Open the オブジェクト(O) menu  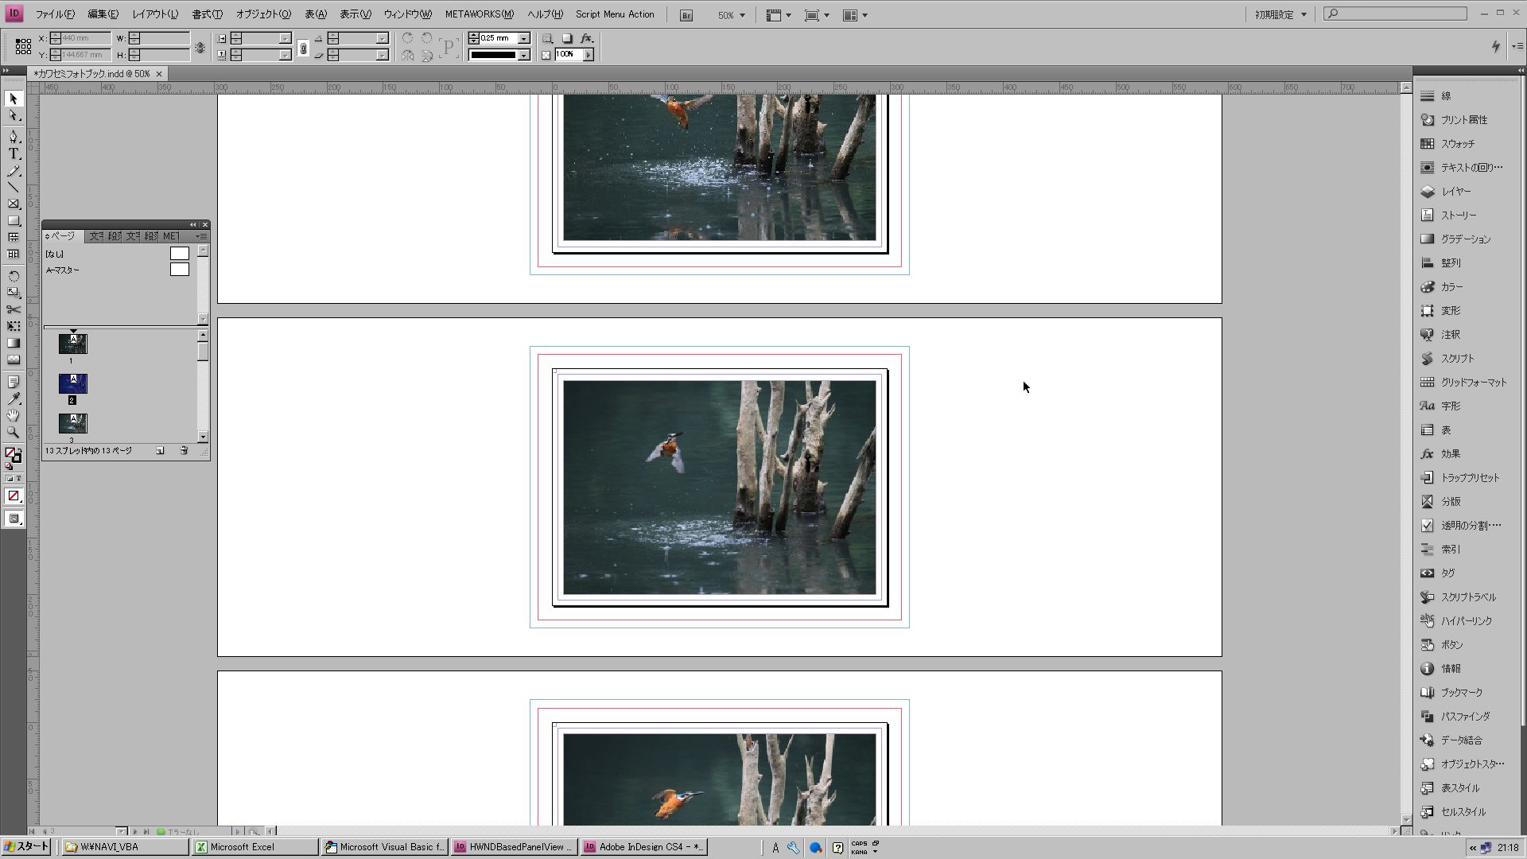(263, 14)
